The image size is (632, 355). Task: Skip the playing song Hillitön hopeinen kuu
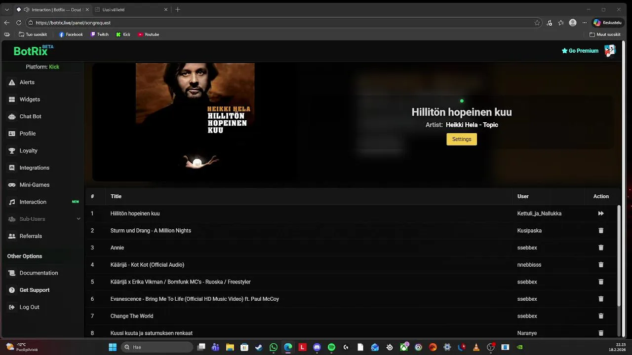601,213
